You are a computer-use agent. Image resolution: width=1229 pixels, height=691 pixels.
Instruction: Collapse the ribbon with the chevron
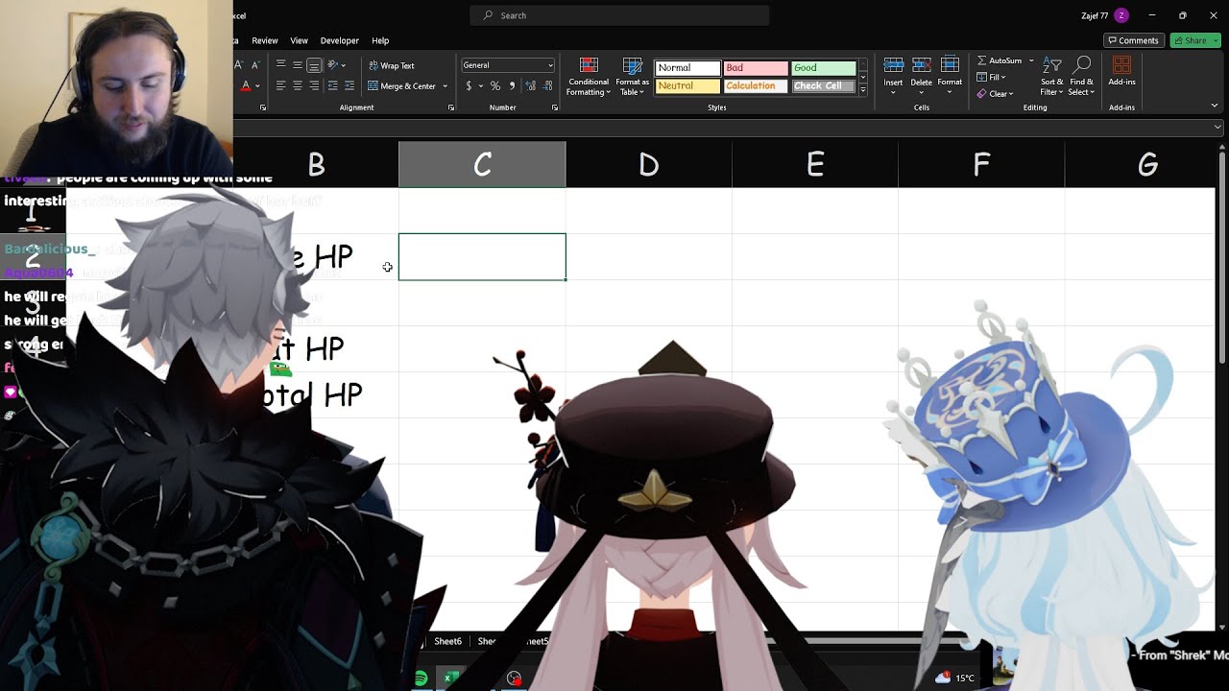[1215, 107]
